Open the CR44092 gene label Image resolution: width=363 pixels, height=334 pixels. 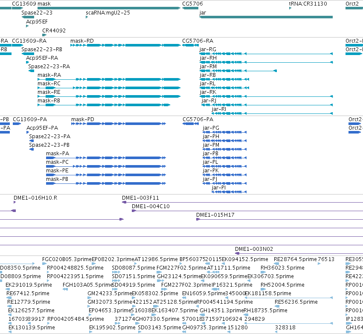pyautogui.click(x=54, y=31)
